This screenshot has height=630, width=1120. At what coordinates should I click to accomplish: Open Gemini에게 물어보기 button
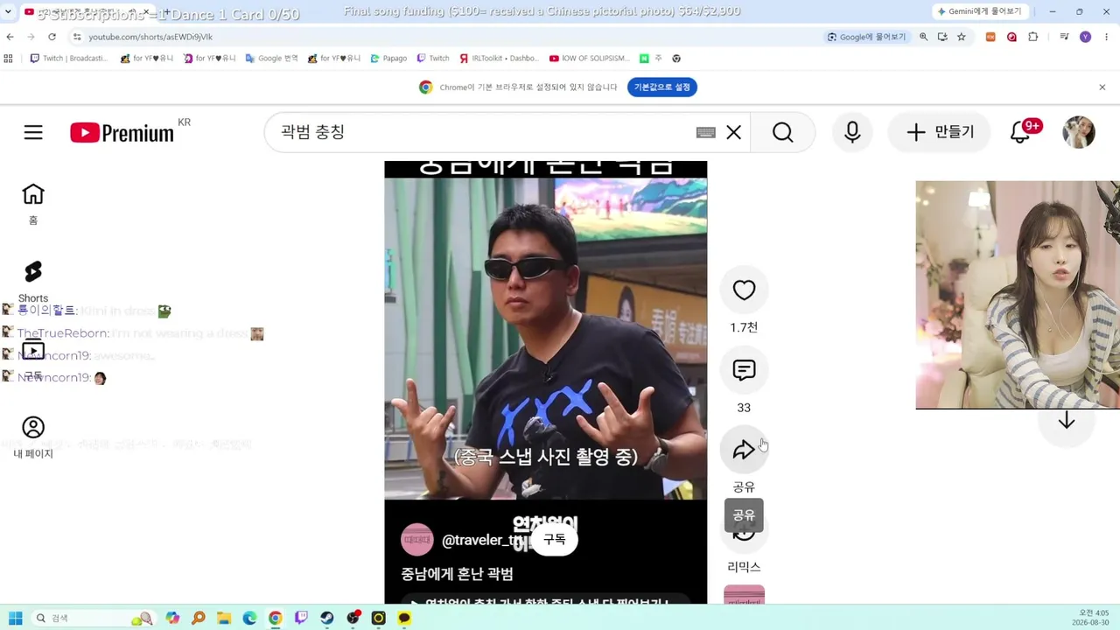[979, 11]
